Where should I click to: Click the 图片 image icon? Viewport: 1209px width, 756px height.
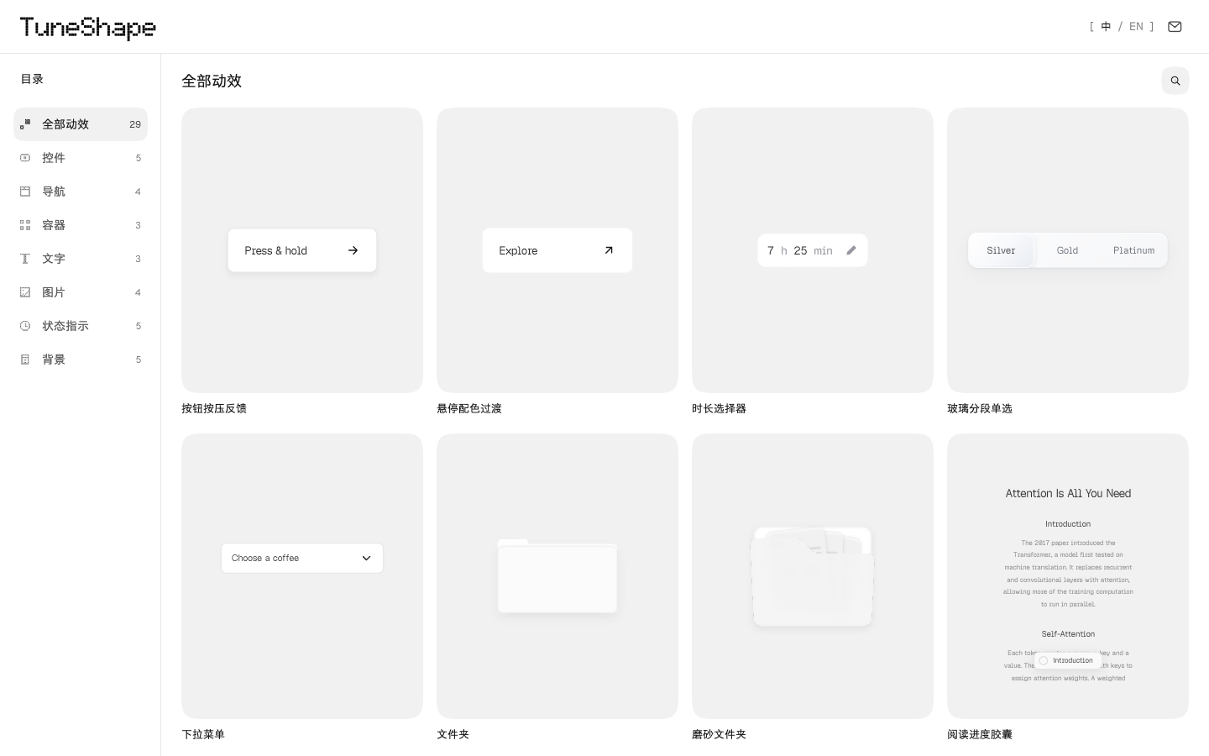pos(25,292)
